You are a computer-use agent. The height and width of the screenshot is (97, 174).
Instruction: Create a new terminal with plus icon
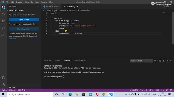(x=155, y=61)
